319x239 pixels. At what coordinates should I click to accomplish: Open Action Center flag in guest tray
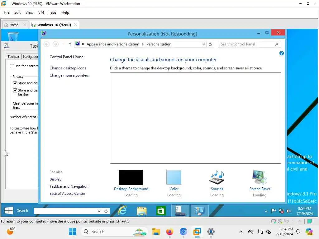tap(274, 211)
